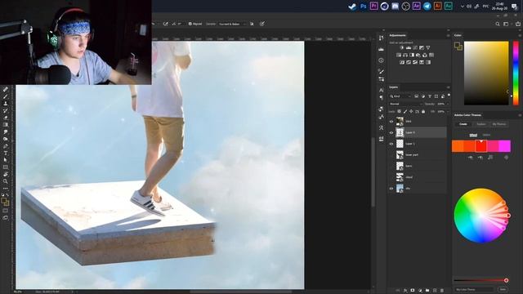Show hidden system tray icons chevron
The image size is (523, 294).
pos(462,7)
